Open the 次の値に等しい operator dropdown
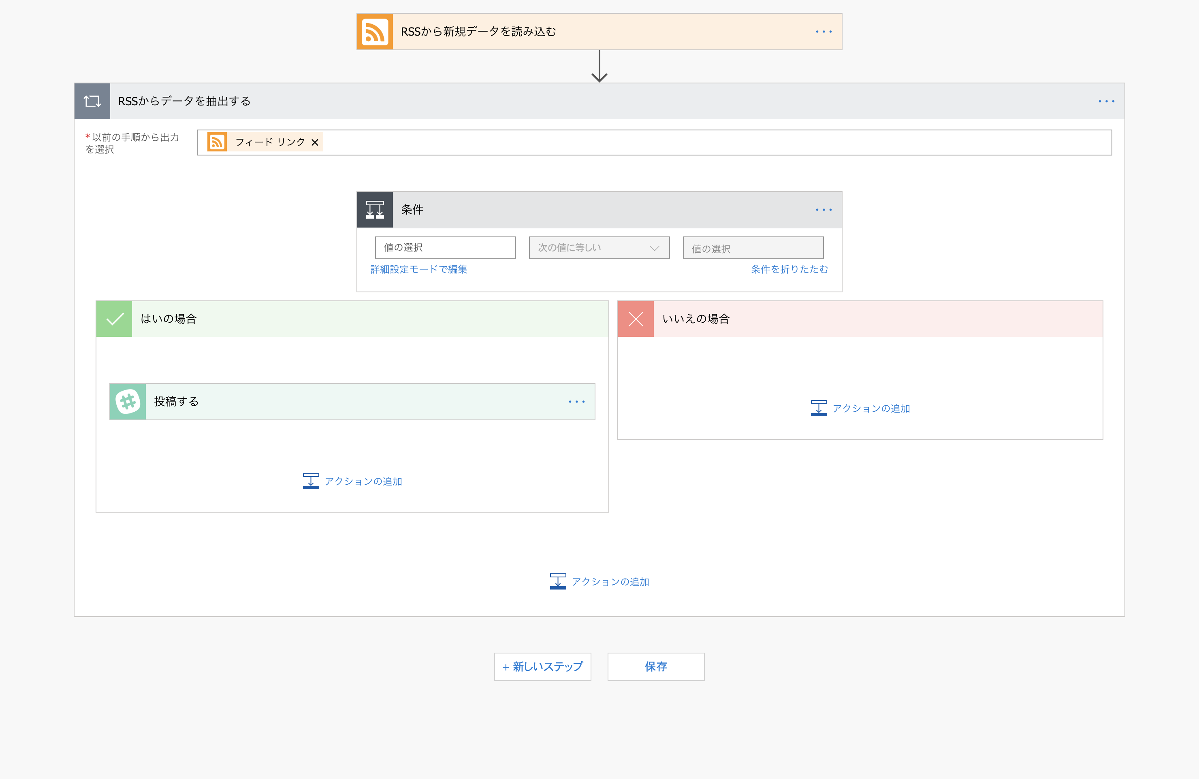This screenshot has width=1199, height=779. (x=599, y=248)
